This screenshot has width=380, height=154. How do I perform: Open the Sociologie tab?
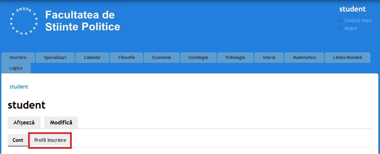pyautogui.click(x=198, y=58)
